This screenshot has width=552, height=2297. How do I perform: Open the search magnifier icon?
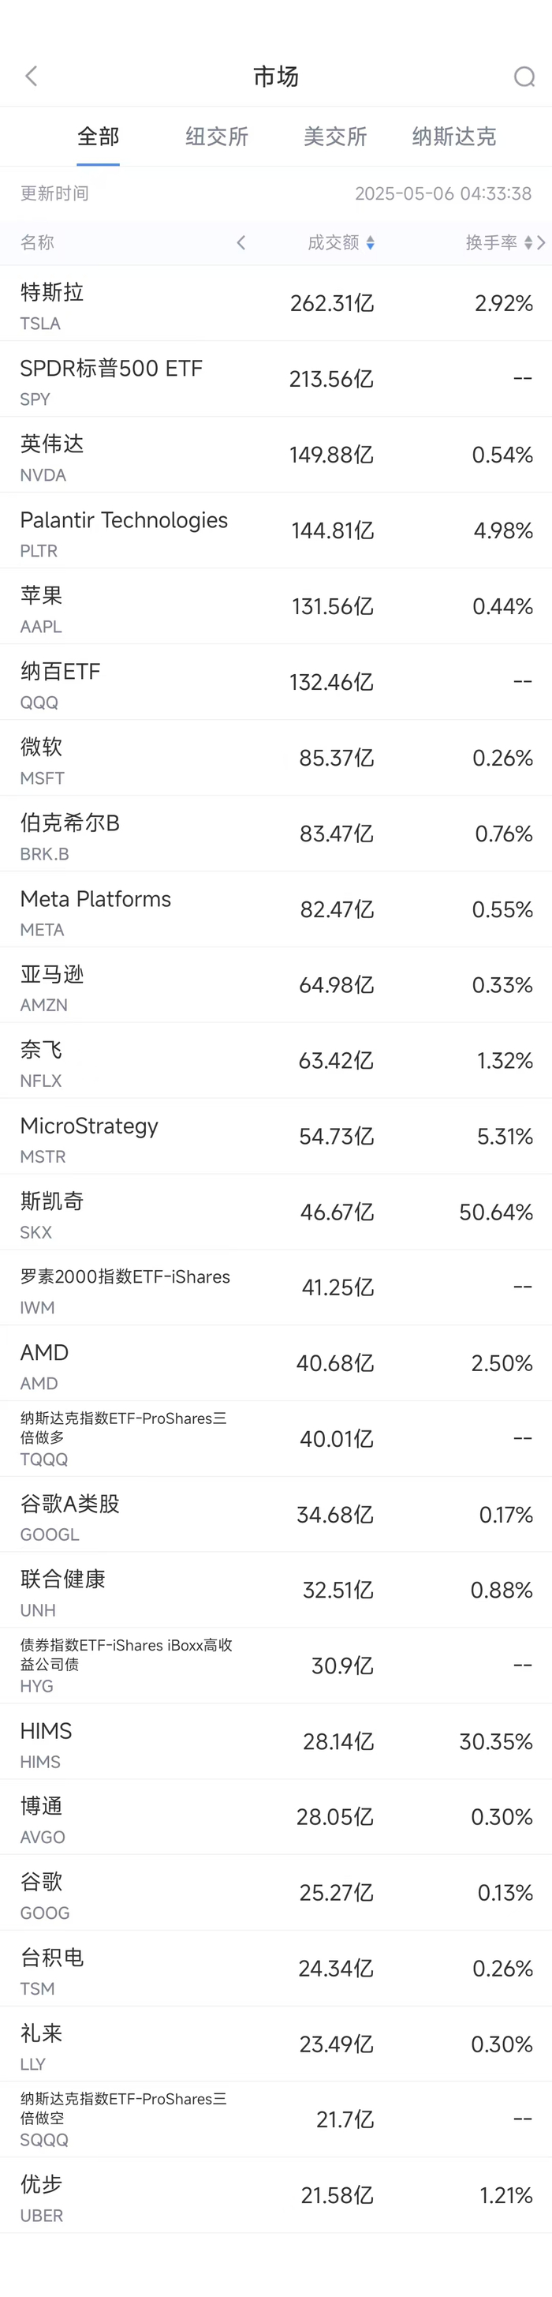coord(524,77)
